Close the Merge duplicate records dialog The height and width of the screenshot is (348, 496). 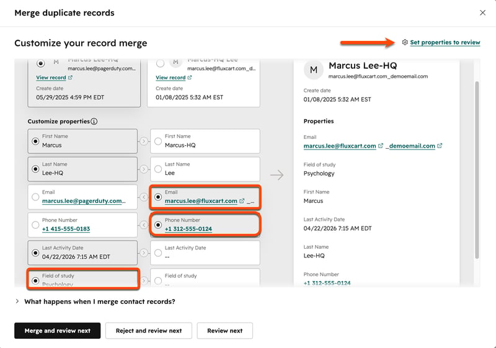(482, 12)
